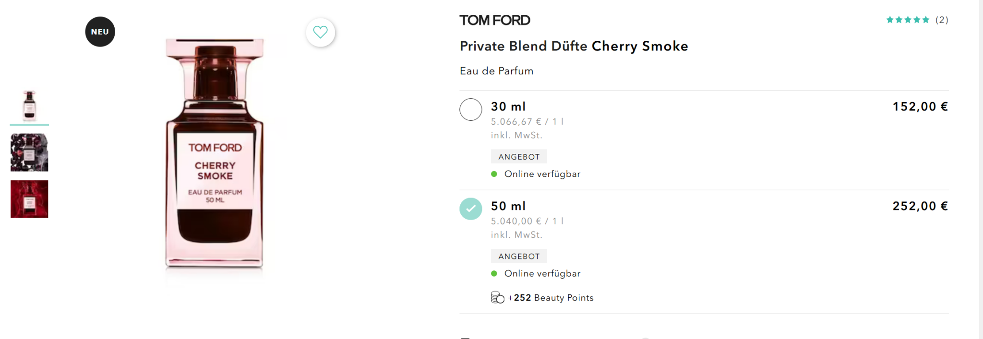Click the NEU badge on product image
The height and width of the screenshot is (339, 983).
100,32
